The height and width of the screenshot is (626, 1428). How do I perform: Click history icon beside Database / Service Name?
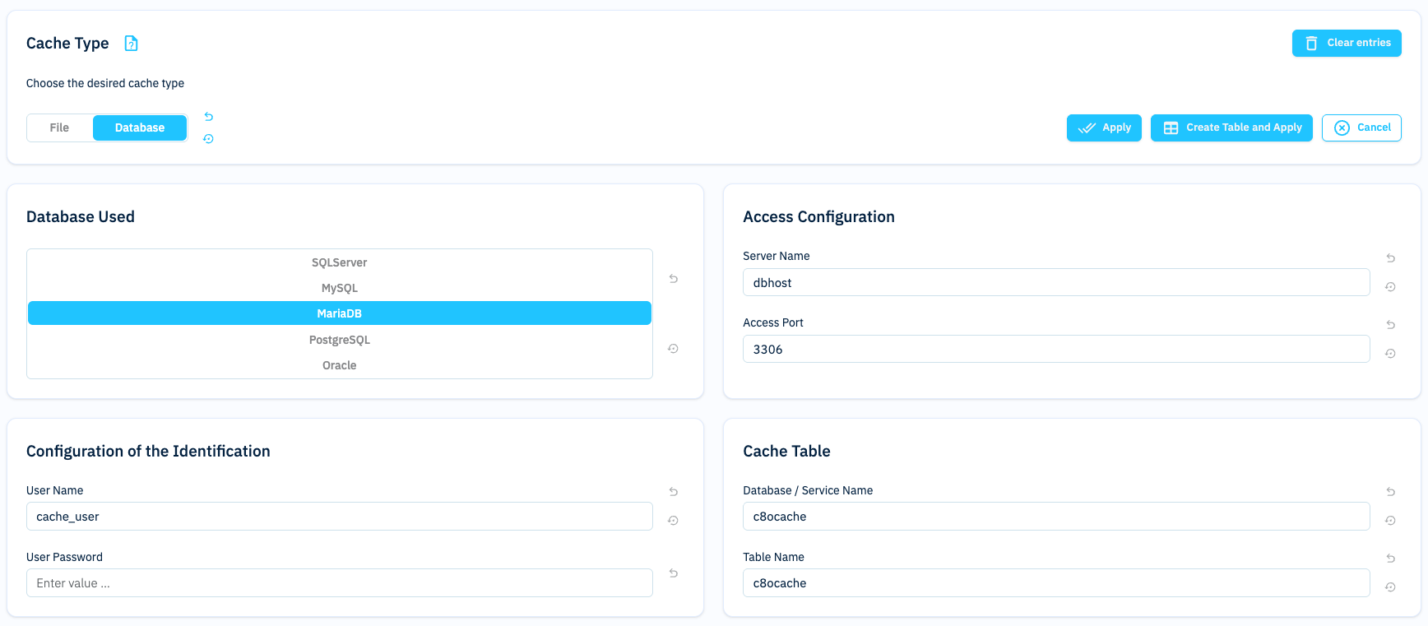tap(1390, 521)
